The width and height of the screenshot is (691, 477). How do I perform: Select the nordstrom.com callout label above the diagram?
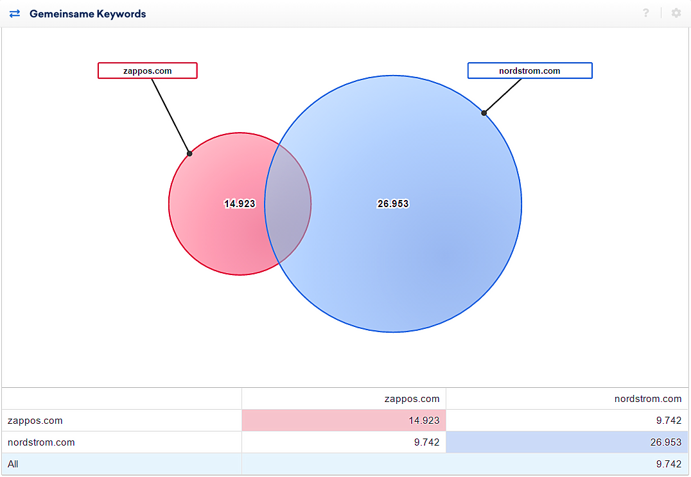[529, 71]
